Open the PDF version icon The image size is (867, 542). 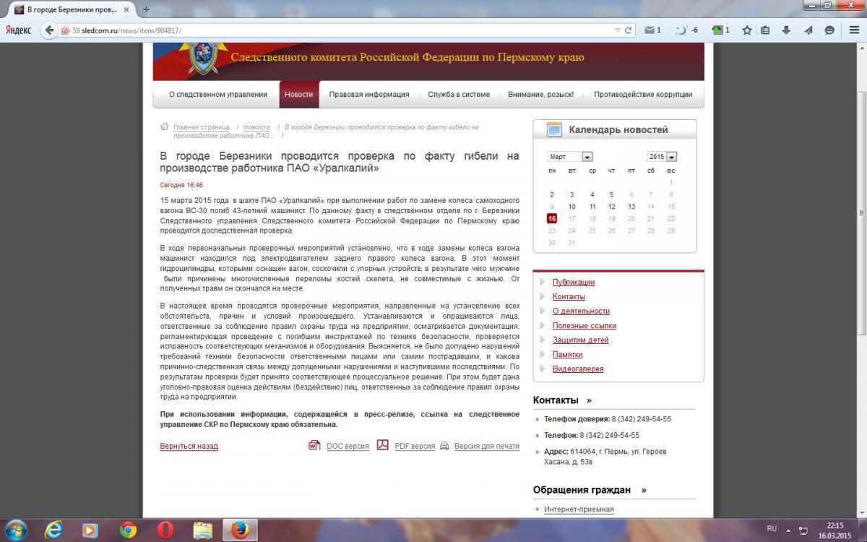click(382, 446)
